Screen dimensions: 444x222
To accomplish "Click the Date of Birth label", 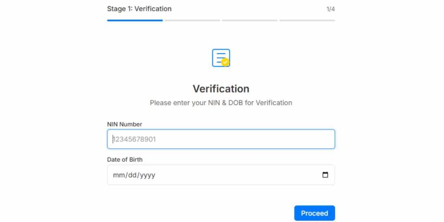I will pyautogui.click(x=125, y=160).
